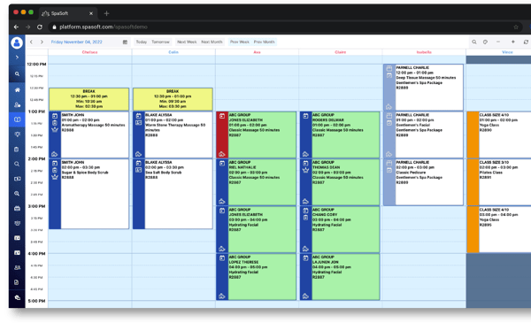This screenshot has height=323, width=531.
Task: Open Colin's yellow BREAK block
Action: [x=173, y=99]
